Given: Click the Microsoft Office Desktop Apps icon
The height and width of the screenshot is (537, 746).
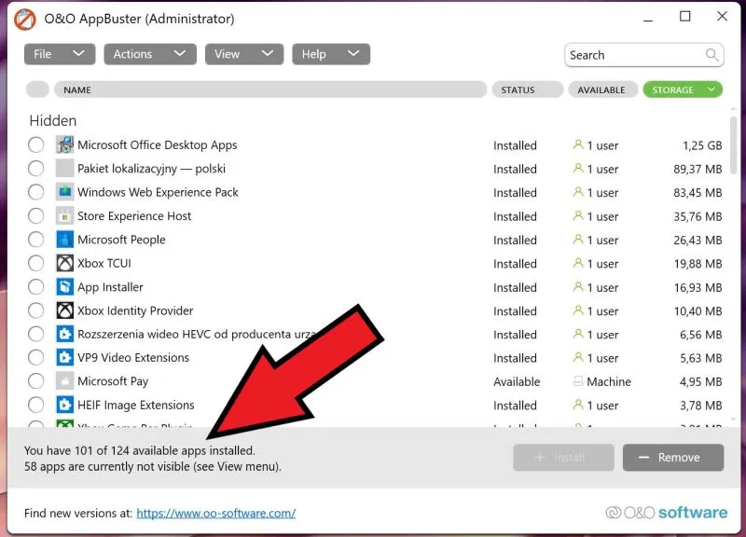Looking at the screenshot, I should coord(63,145).
